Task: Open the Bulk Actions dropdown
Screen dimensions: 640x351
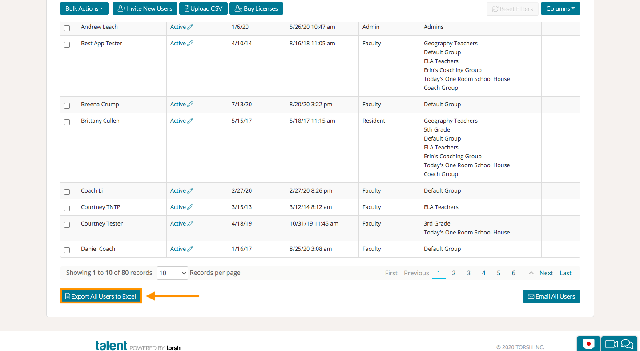Action: pos(84,8)
